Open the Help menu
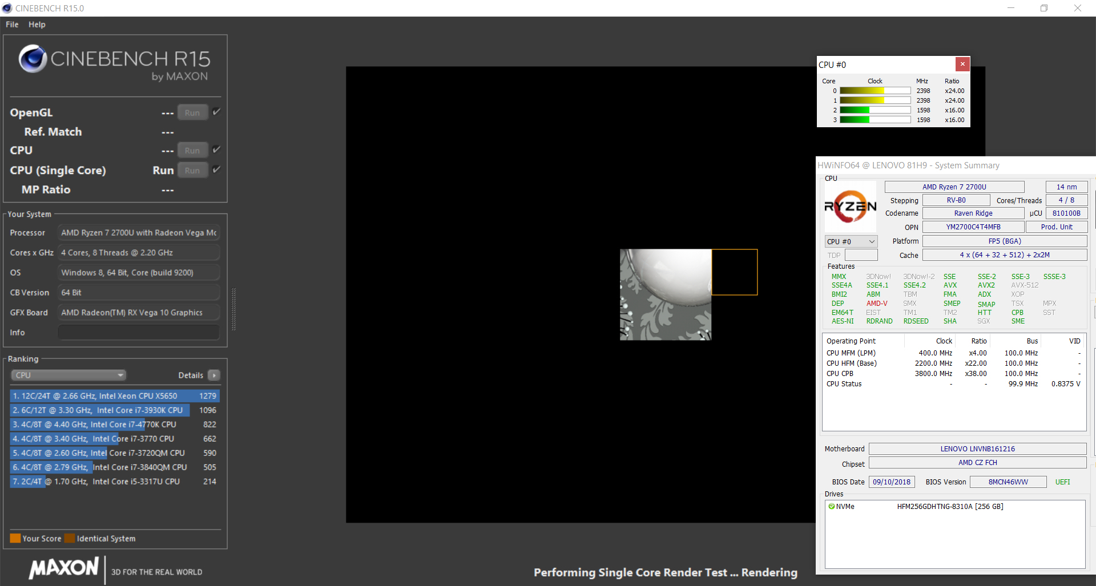This screenshot has width=1096, height=586. pyautogui.click(x=37, y=25)
